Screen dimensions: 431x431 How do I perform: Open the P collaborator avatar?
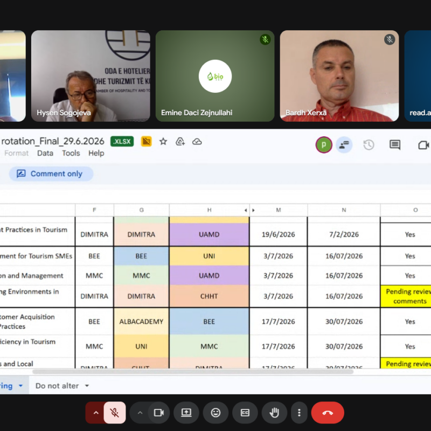click(x=324, y=145)
